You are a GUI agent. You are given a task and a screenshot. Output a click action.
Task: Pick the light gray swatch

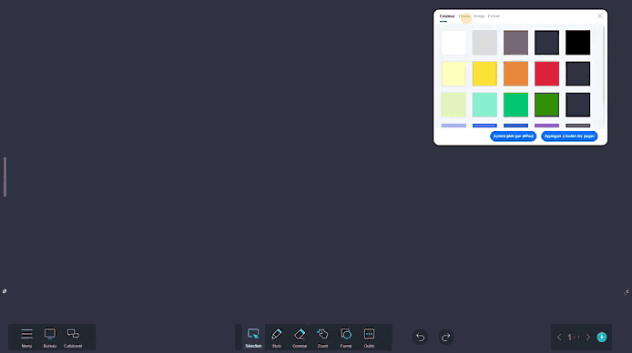pyautogui.click(x=484, y=42)
